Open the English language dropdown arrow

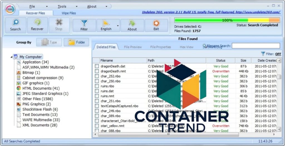click(118, 25)
